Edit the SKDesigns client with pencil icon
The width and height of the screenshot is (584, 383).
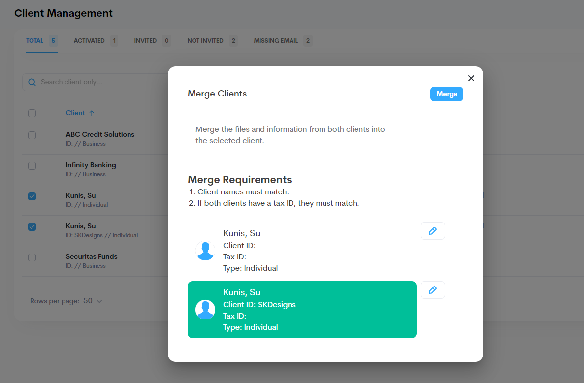(432, 290)
